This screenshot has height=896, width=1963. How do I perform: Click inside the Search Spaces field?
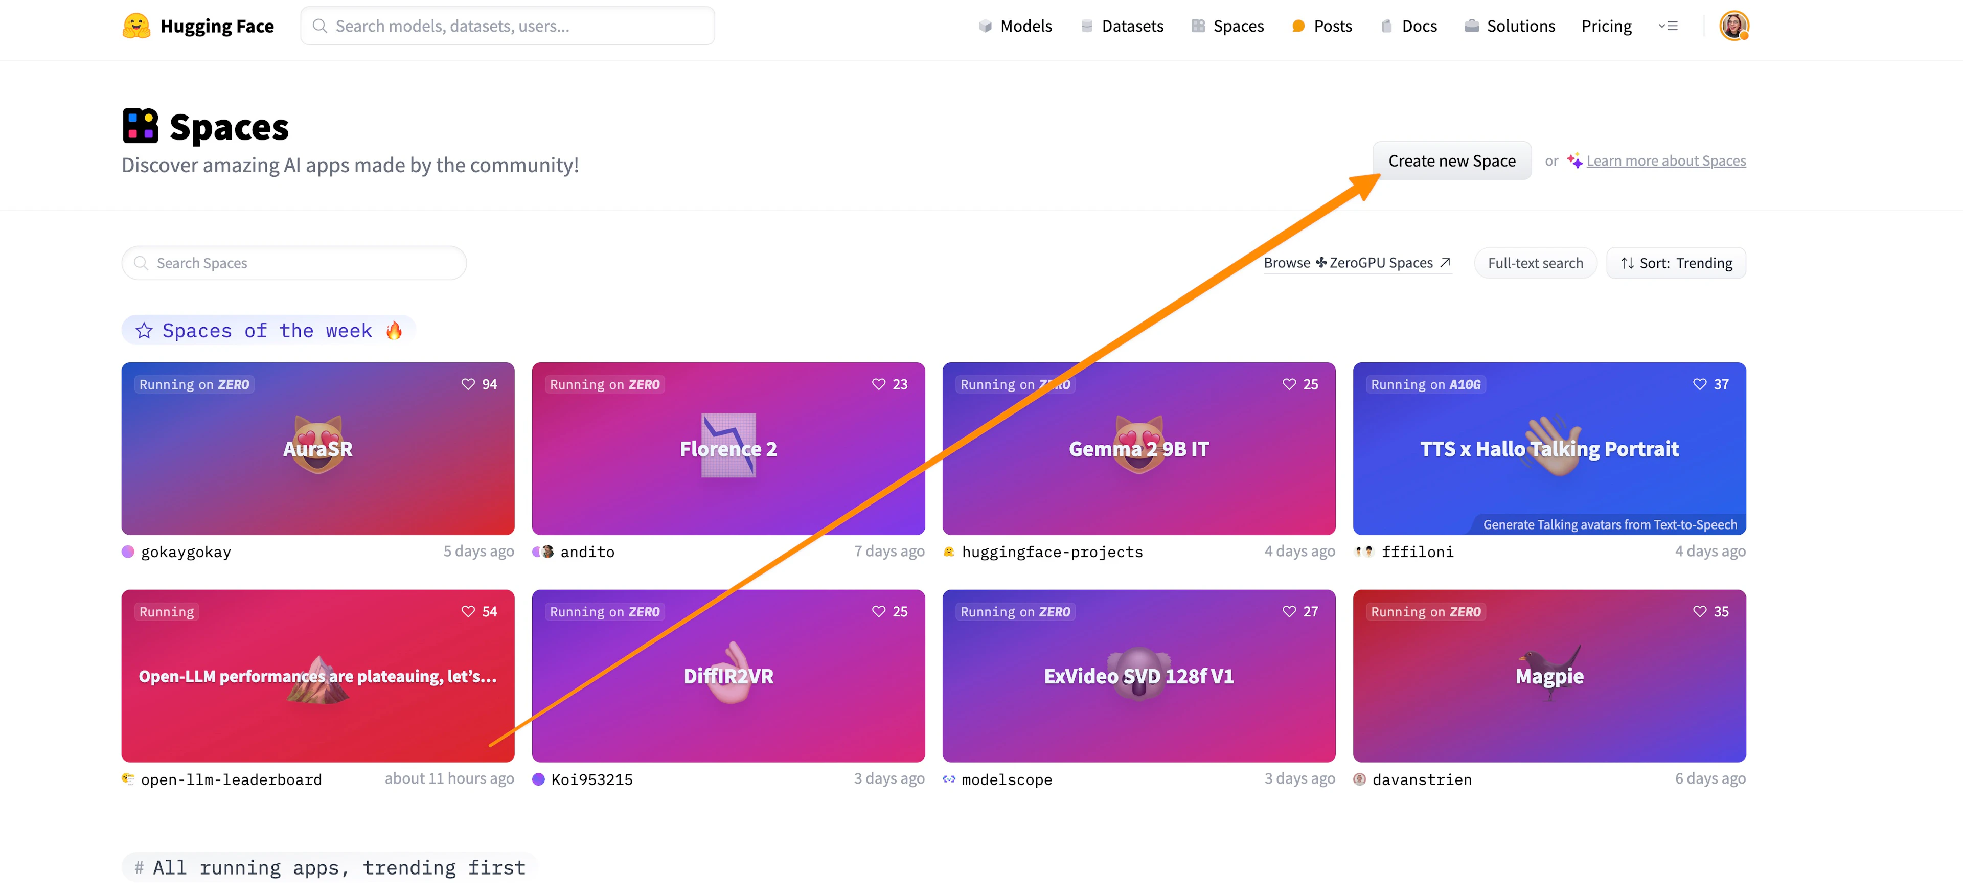pyautogui.click(x=293, y=262)
